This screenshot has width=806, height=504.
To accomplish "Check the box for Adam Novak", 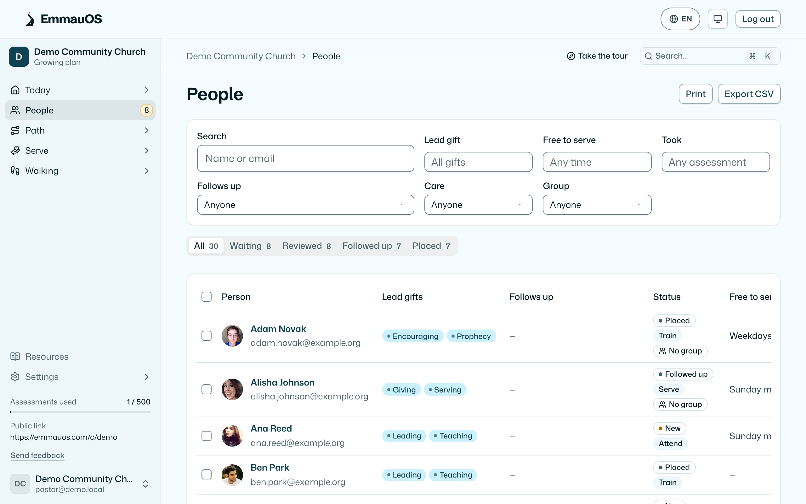I will click(x=207, y=336).
